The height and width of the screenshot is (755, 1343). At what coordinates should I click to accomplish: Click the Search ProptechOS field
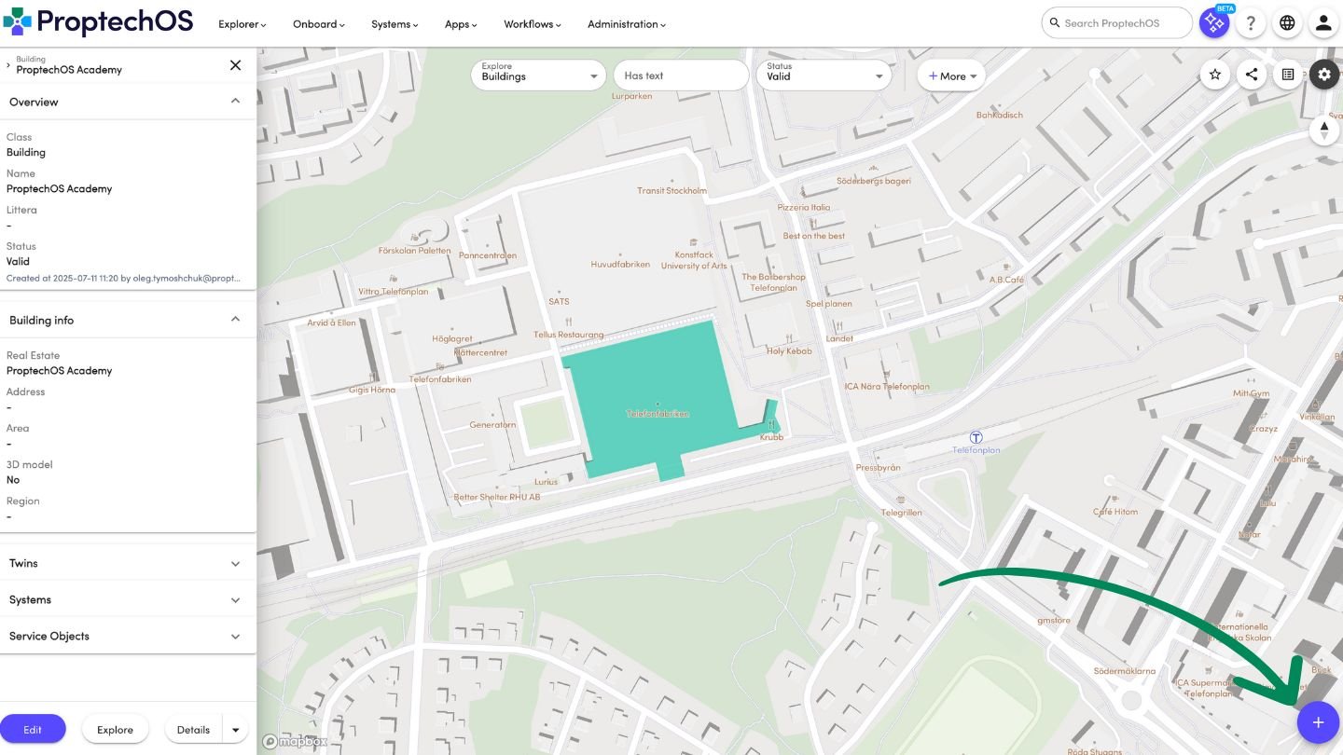1117,23
